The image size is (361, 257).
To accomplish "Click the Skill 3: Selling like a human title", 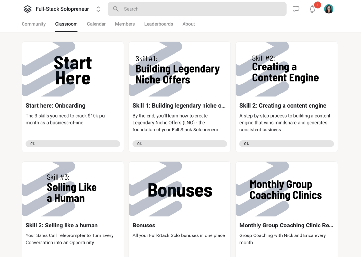I will click(x=61, y=226).
